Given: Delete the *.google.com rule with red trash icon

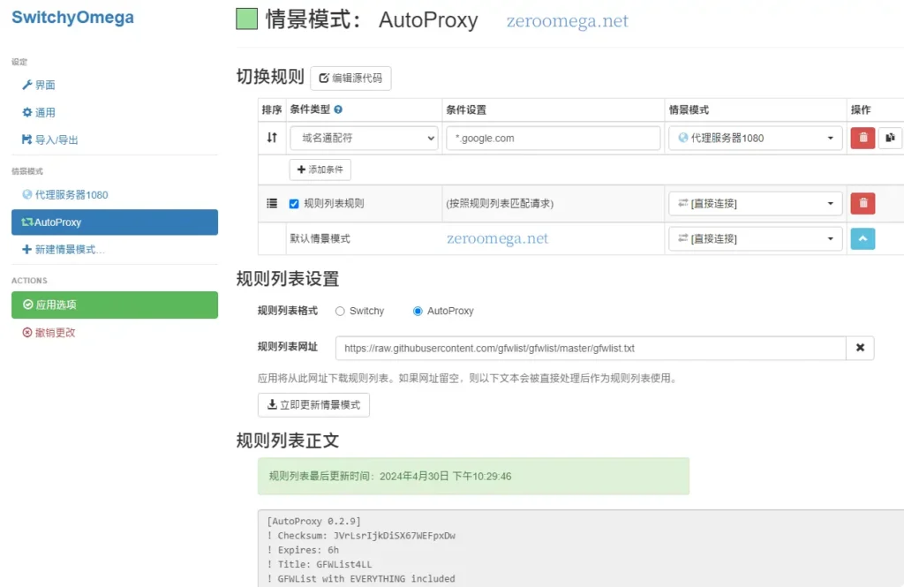Looking at the screenshot, I should [x=863, y=138].
